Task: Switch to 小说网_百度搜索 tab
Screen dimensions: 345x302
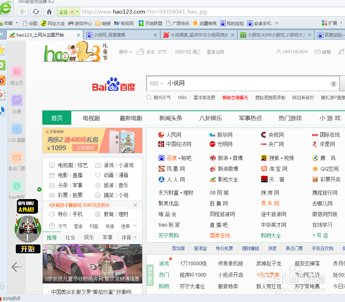Action: (122, 35)
